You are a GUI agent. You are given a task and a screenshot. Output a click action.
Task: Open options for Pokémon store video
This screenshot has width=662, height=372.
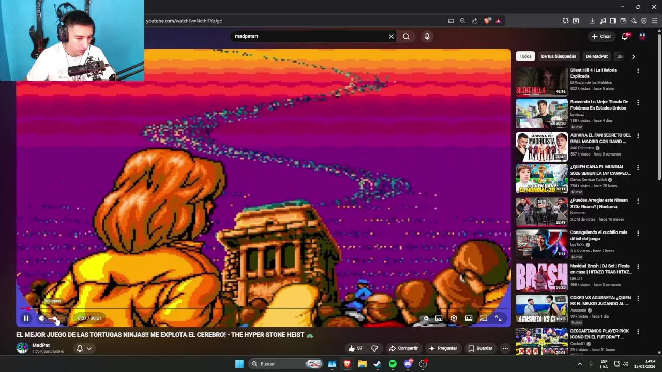click(x=638, y=103)
